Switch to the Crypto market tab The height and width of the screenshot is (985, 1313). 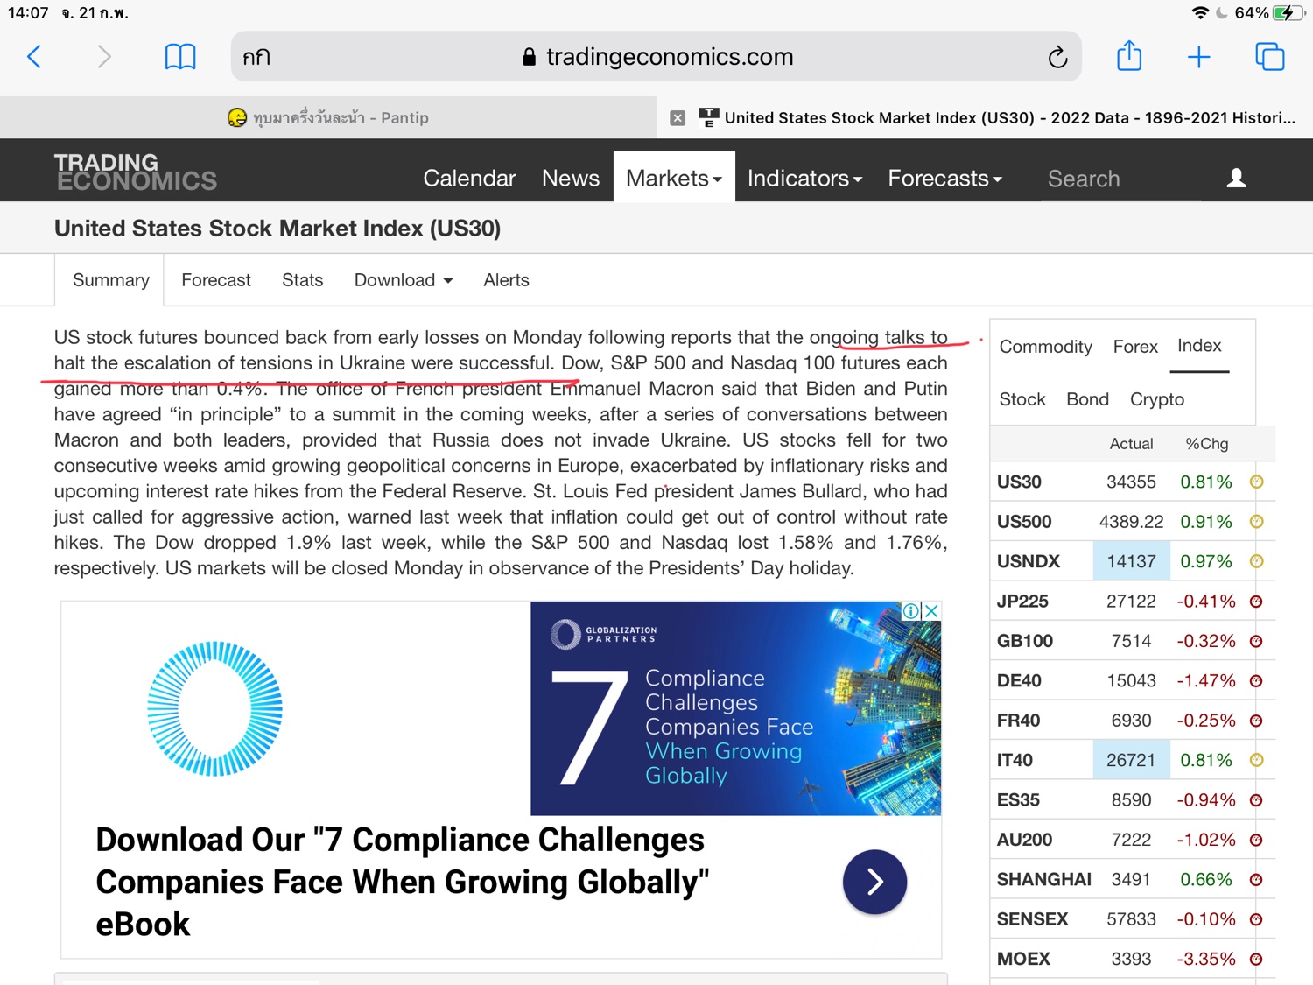click(x=1156, y=399)
